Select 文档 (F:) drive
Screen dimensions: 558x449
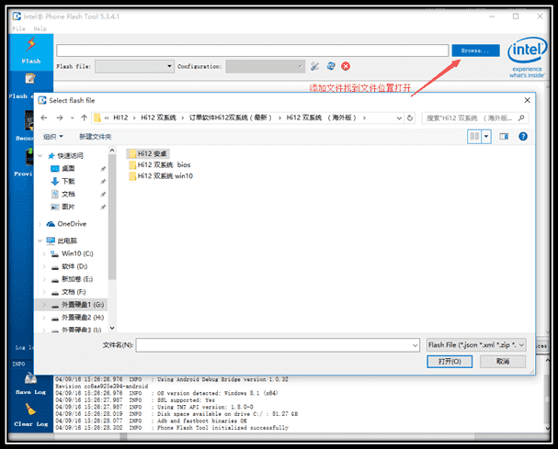tap(68, 292)
